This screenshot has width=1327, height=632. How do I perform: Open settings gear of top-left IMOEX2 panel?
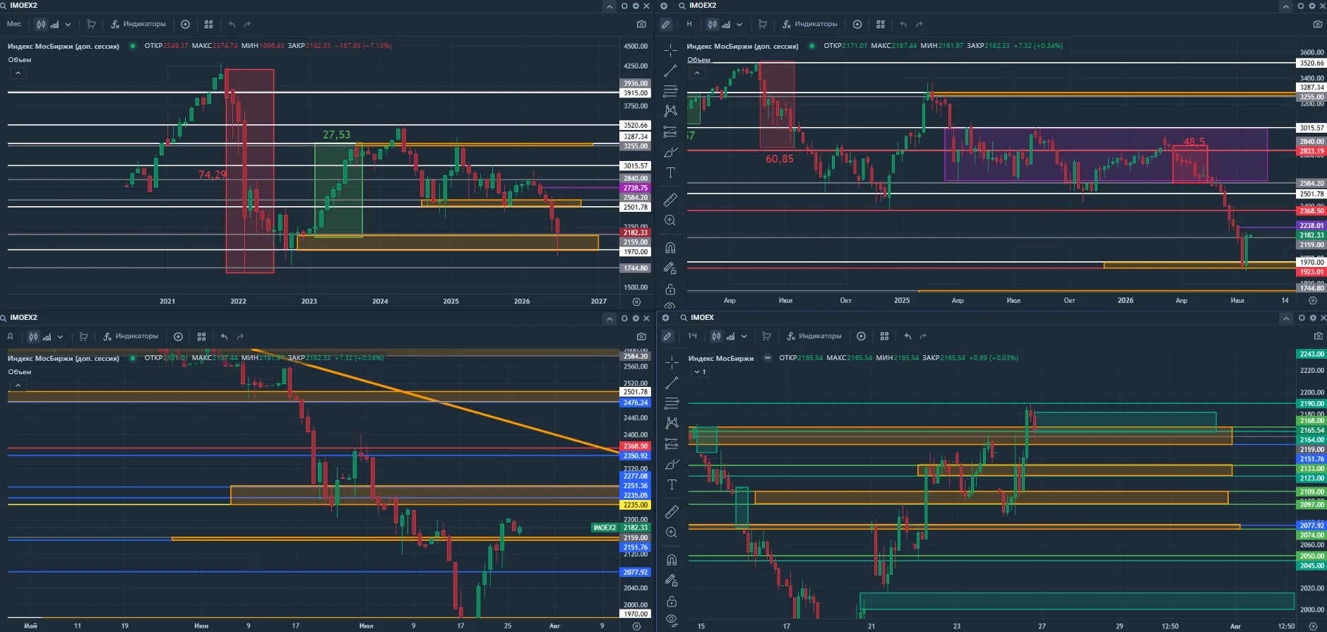pyautogui.click(x=636, y=6)
